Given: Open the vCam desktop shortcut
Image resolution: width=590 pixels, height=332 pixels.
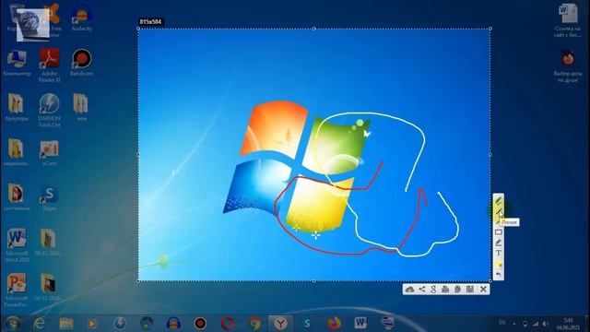Looking at the screenshot, I should tap(49, 153).
